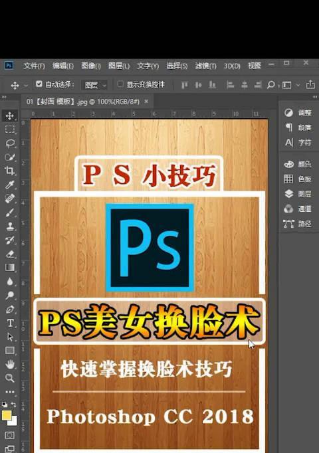Image resolution: width=319 pixels, height=453 pixels.
Task: Select the Rectangular Marquee tool
Action: (10, 130)
